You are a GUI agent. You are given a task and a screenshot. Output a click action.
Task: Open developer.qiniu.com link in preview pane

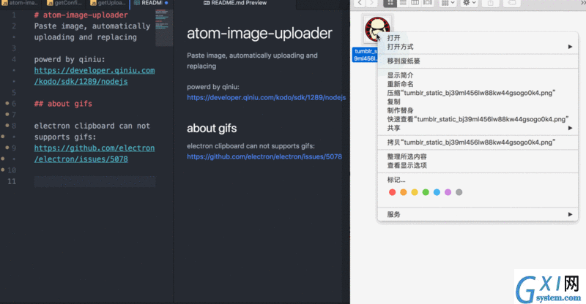pos(267,97)
